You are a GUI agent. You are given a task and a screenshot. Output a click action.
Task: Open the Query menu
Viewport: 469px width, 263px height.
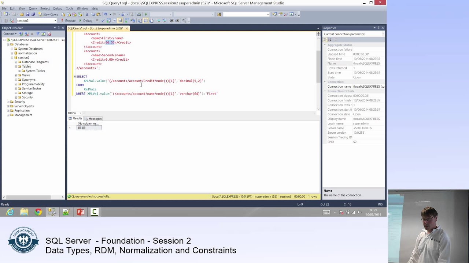[33, 8]
